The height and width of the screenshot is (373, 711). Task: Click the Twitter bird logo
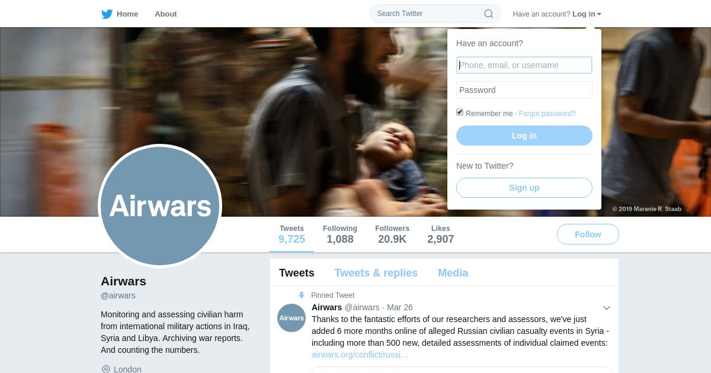[107, 14]
